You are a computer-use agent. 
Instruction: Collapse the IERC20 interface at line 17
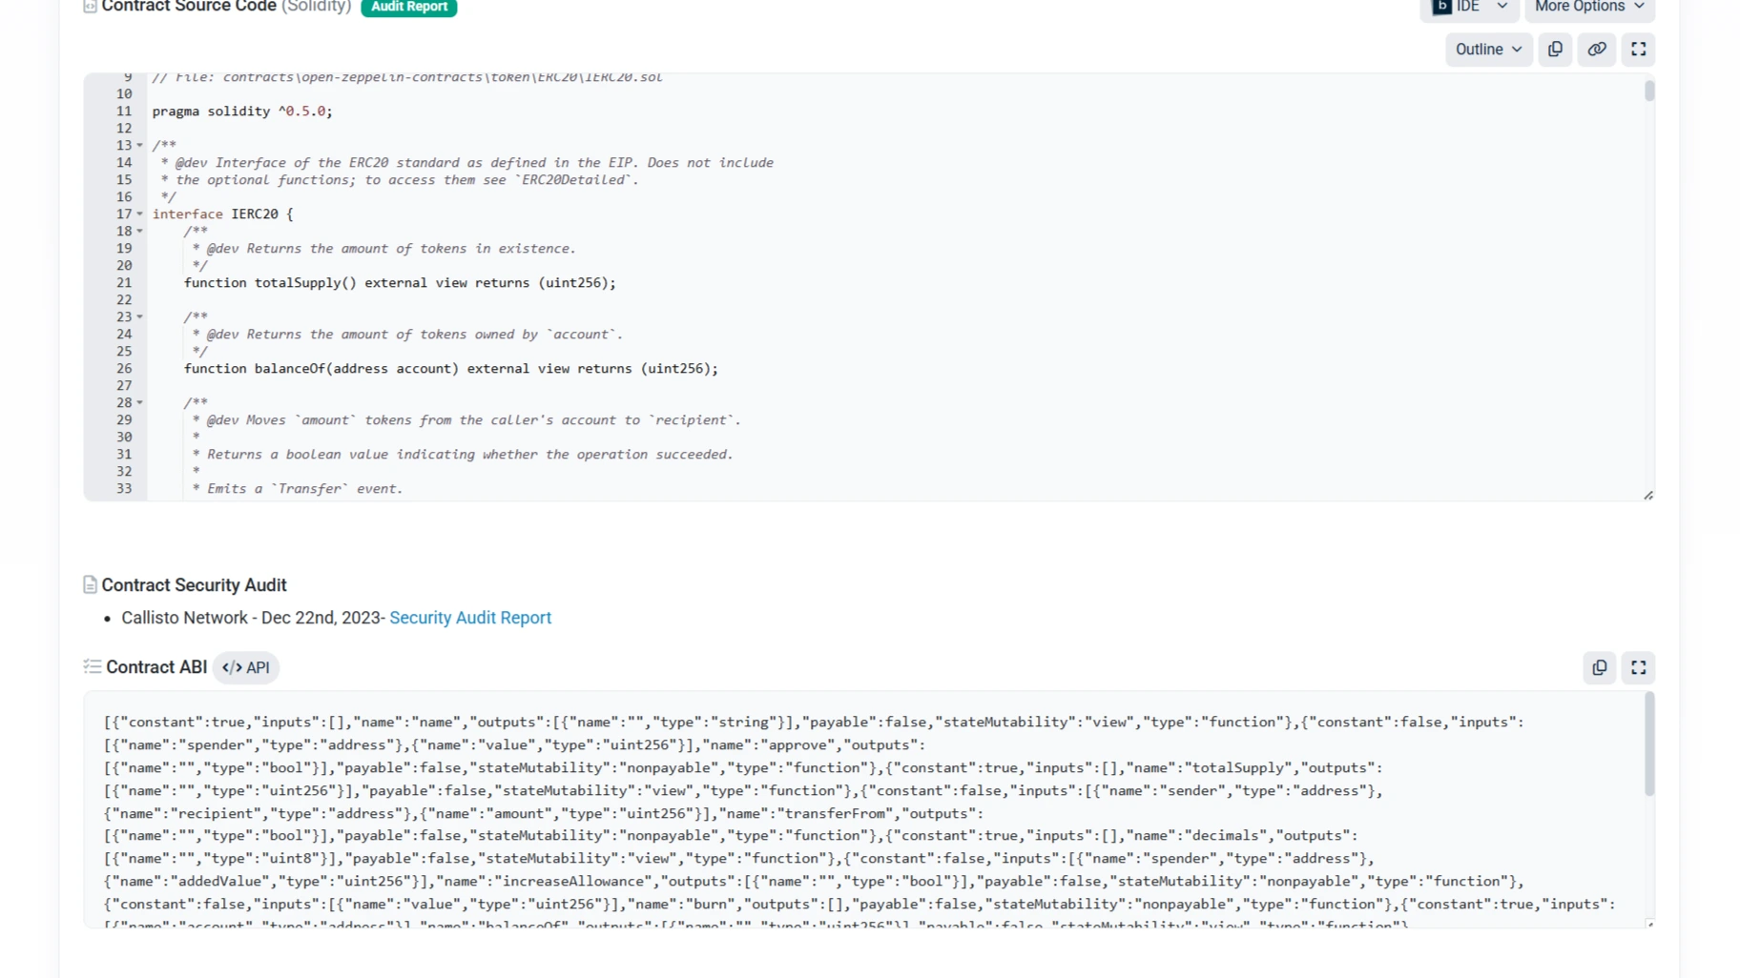click(139, 214)
